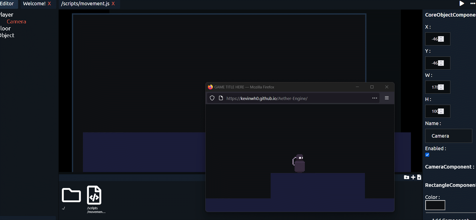Open the parent folder ../ icon

click(x=71, y=195)
